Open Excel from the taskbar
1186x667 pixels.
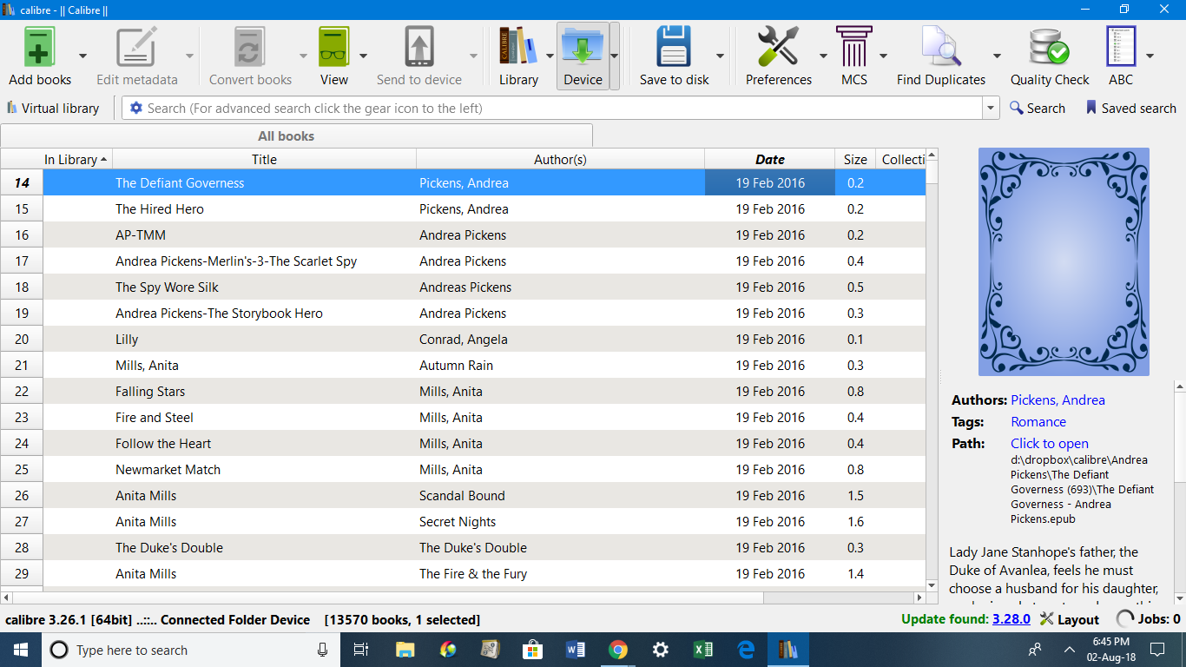coord(703,650)
